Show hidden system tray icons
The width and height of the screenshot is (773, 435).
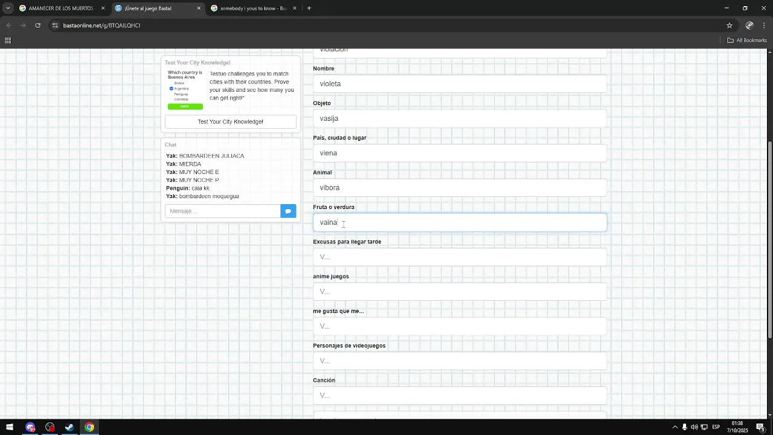point(675,427)
